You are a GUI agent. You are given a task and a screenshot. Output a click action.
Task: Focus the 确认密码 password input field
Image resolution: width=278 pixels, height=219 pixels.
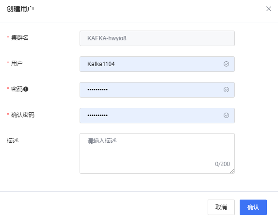(x=157, y=116)
